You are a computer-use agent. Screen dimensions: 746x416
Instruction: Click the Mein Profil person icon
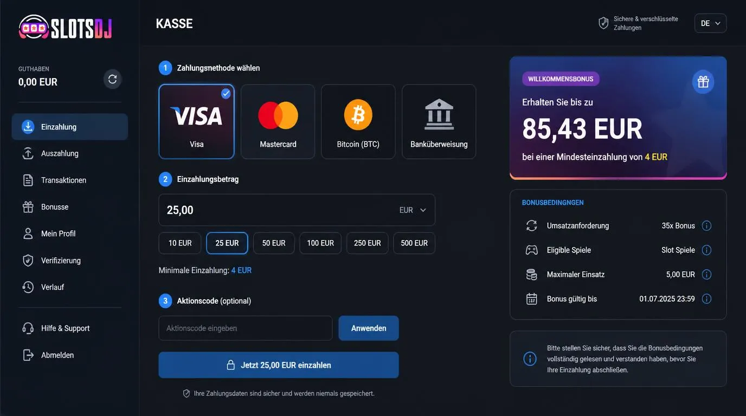(28, 233)
